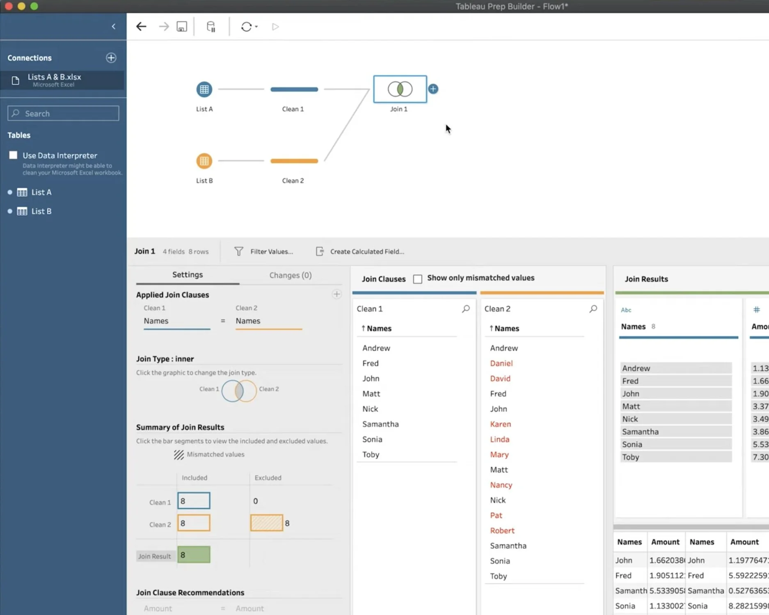Select the Clean 1 step bar
This screenshot has height=615, width=769.
click(x=294, y=89)
